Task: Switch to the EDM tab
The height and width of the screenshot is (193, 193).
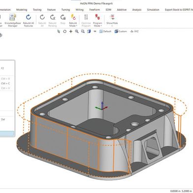Action: (108, 10)
